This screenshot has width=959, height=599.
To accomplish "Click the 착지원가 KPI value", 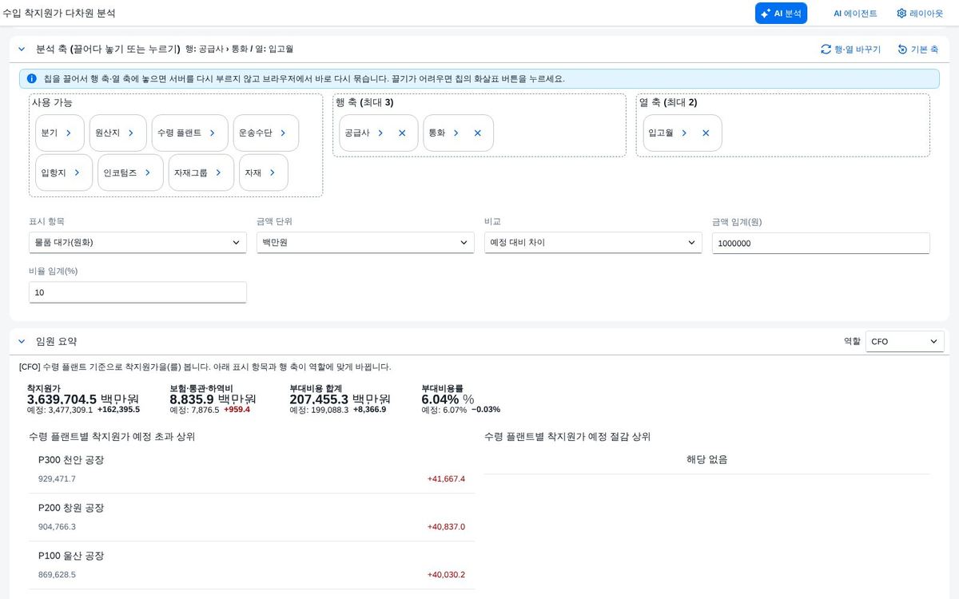I will pyautogui.click(x=83, y=399).
